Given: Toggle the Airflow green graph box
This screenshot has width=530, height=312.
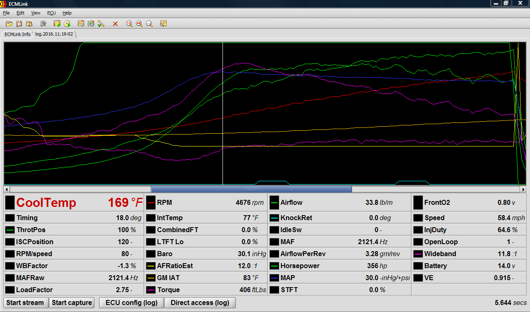Looking at the screenshot, I should [x=274, y=203].
